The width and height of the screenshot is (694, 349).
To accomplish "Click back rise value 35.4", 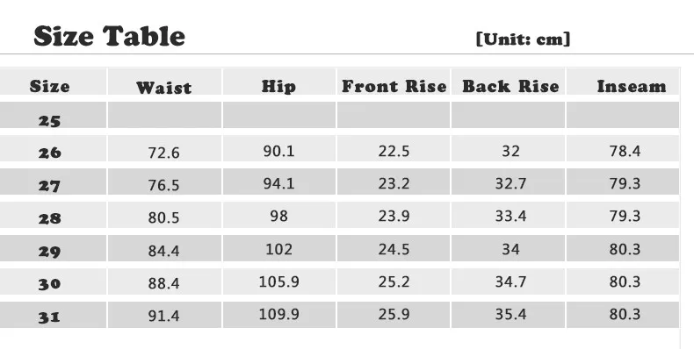I will tap(510, 314).
